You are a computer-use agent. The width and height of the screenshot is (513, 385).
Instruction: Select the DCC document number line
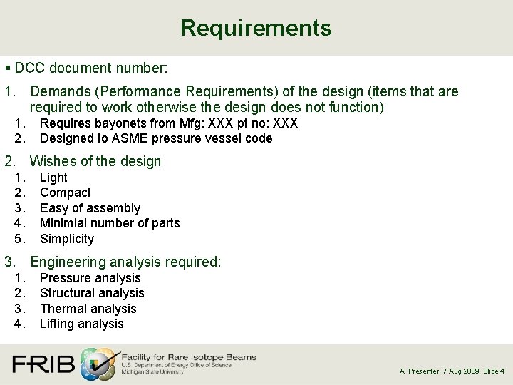pyautogui.click(x=91, y=68)
